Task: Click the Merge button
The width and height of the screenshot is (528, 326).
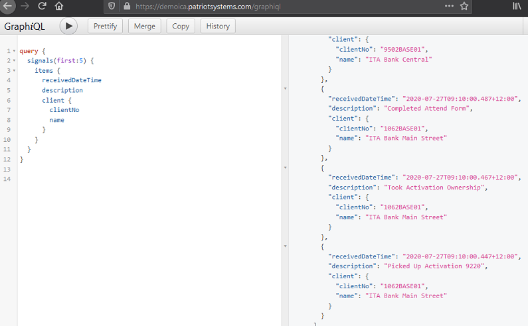Action: 145,27
